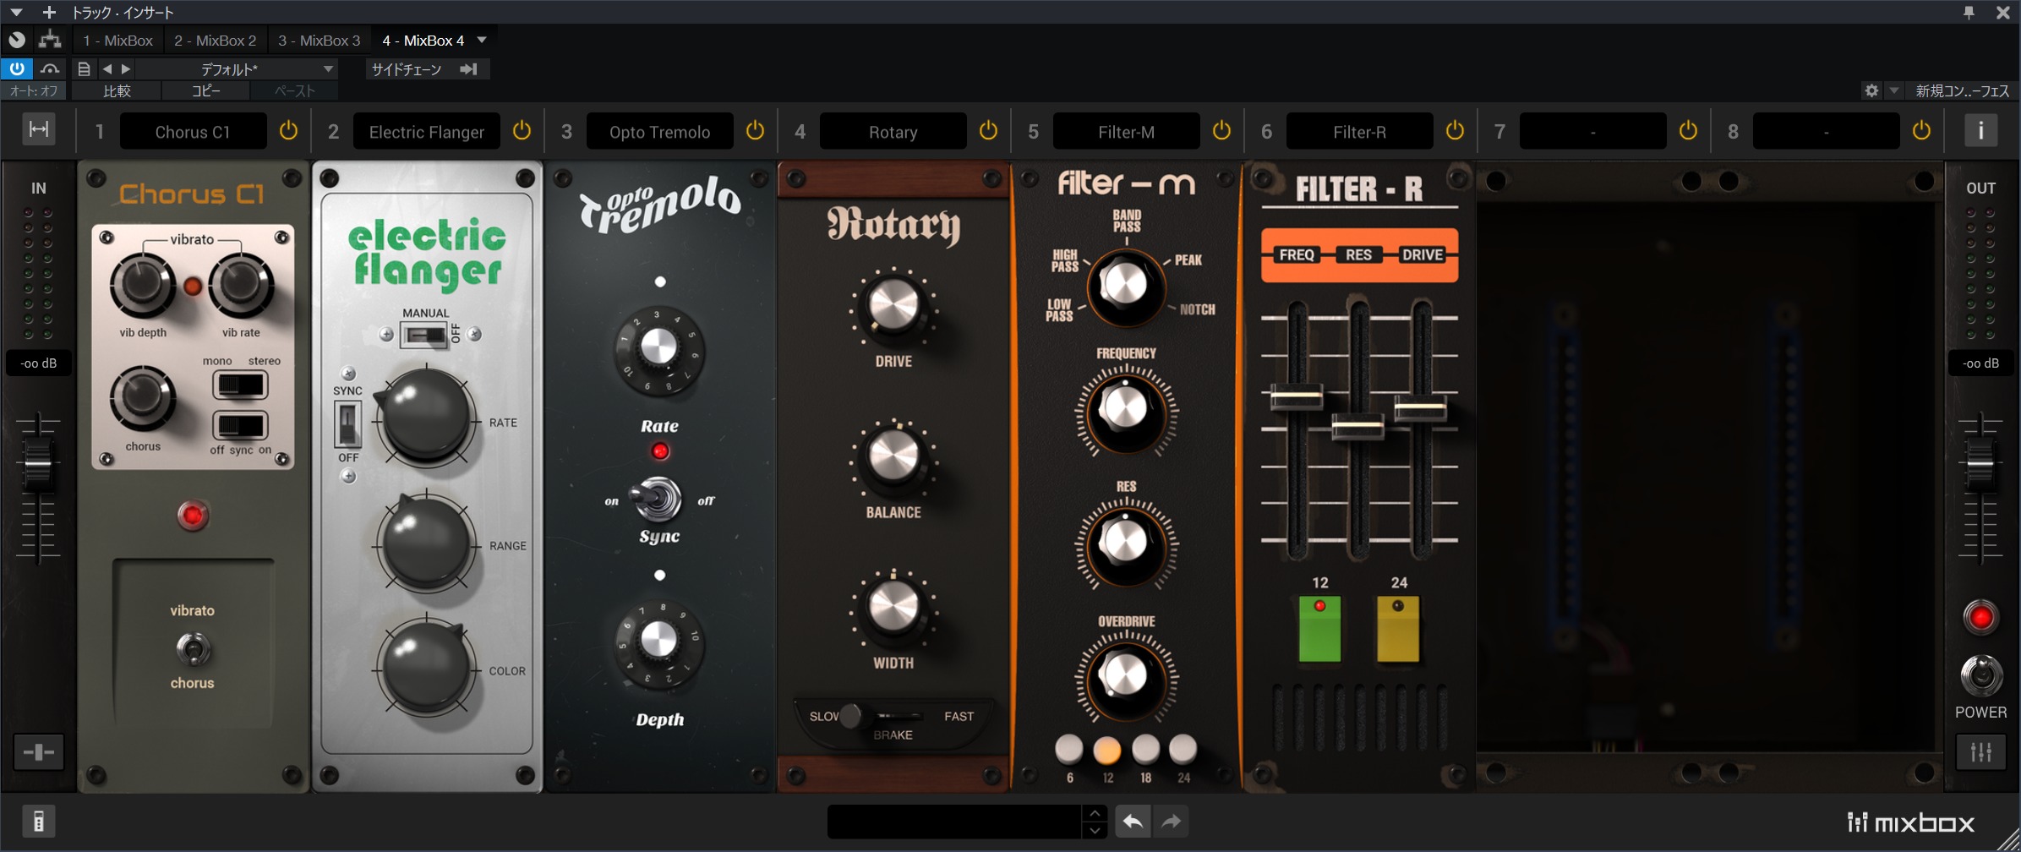Select the 12 dB slope button on Filter-M
The width and height of the screenshot is (2021, 852).
(1107, 749)
